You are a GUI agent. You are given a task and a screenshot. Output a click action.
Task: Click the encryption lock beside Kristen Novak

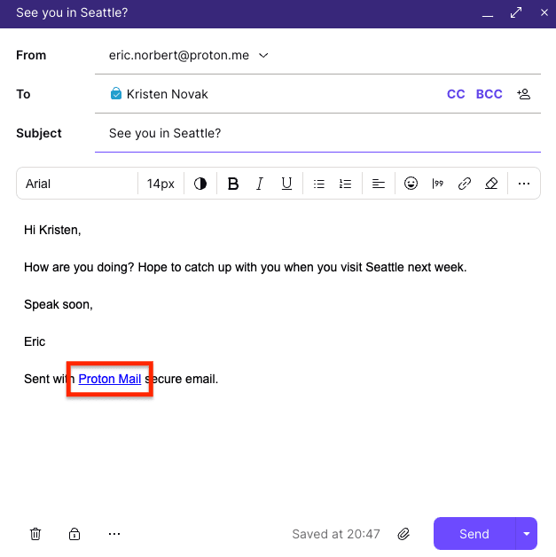point(116,94)
